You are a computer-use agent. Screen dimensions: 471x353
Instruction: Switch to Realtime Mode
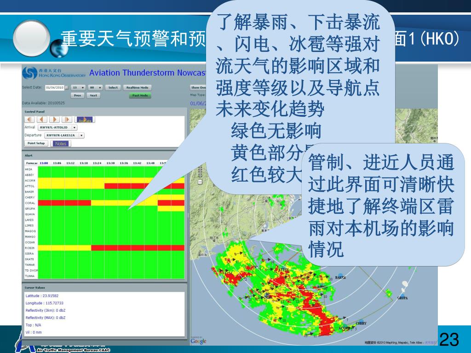137,88
